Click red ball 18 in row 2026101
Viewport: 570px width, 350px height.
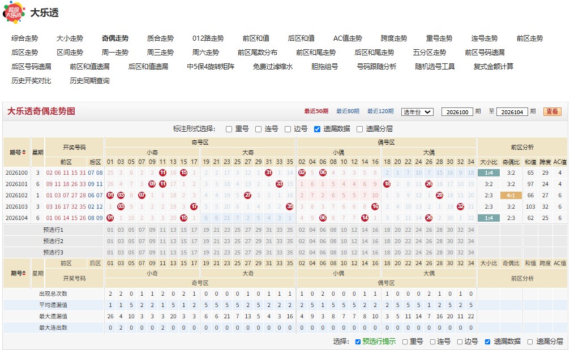387,184
